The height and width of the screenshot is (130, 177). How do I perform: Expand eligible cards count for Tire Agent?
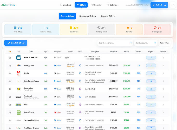point(151,97)
